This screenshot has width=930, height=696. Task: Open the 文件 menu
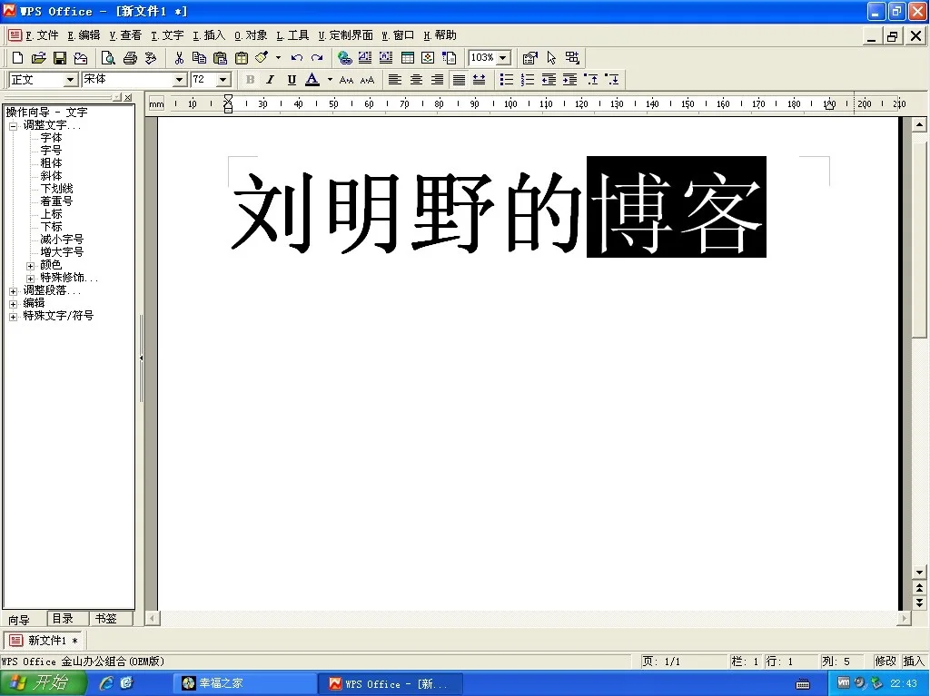(42, 35)
